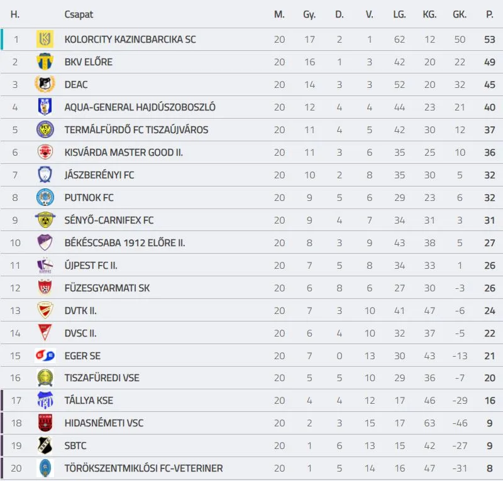Open the Törökszentmiklósi FC-Veteriner team page
Viewport: 503px width, 481px height.
[x=143, y=469]
